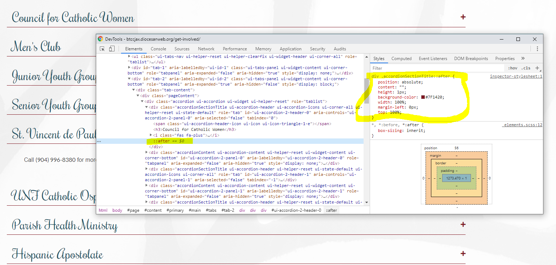
Task: Toggle the device toolbar icon
Action: 112,49
